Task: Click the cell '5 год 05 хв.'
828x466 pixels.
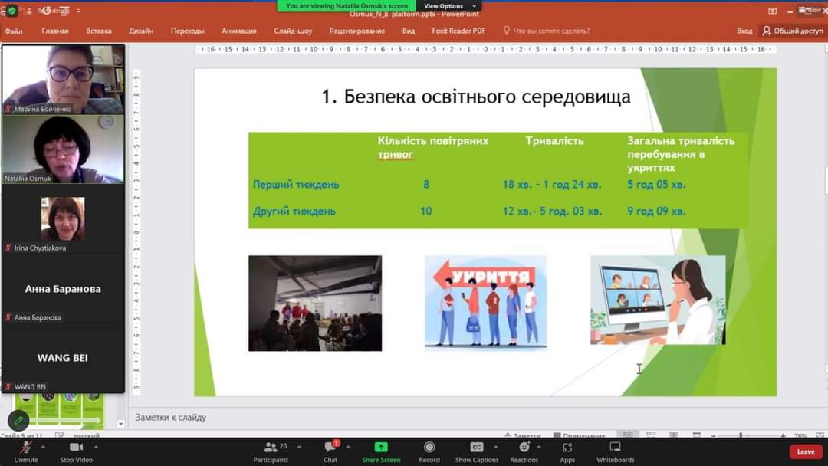Action: pos(656,185)
